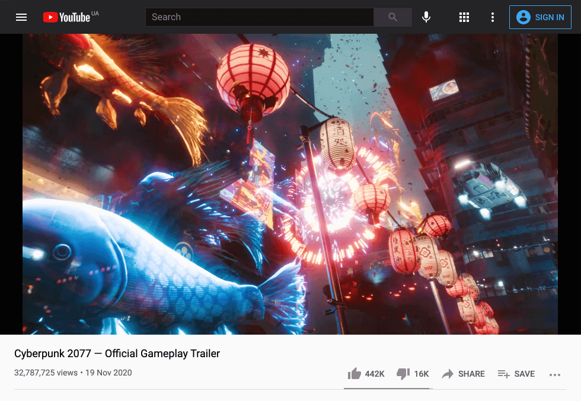Select the Cyberpunk 2077 video title
581x401 pixels.
point(117,354)
